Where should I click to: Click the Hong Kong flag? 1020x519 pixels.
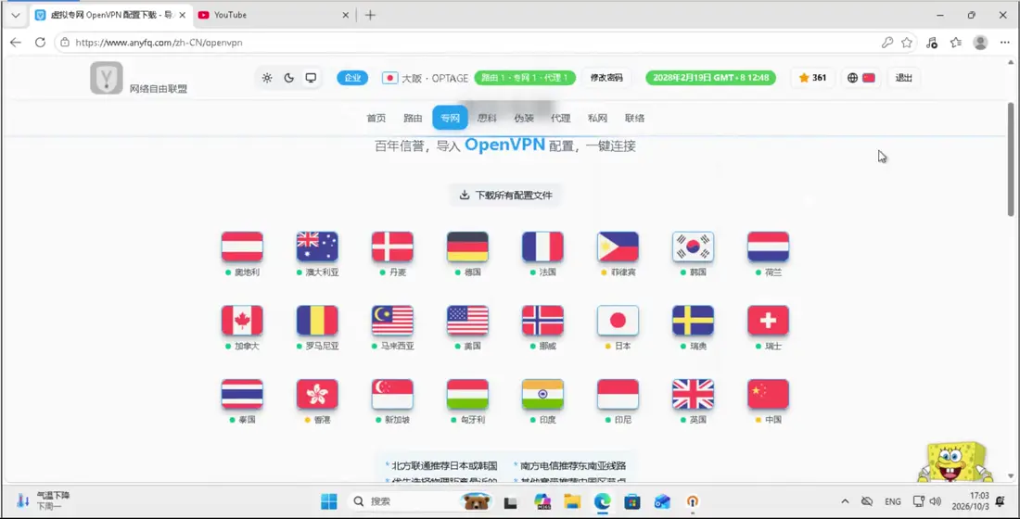point(317,394)
